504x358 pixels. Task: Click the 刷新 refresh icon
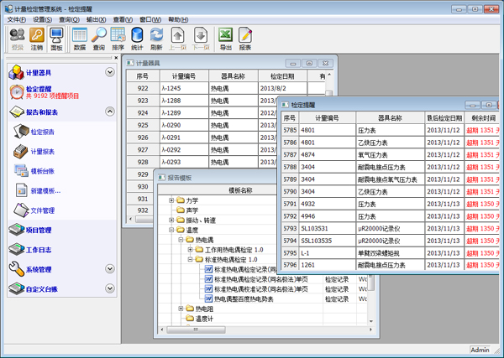(156, 35)
